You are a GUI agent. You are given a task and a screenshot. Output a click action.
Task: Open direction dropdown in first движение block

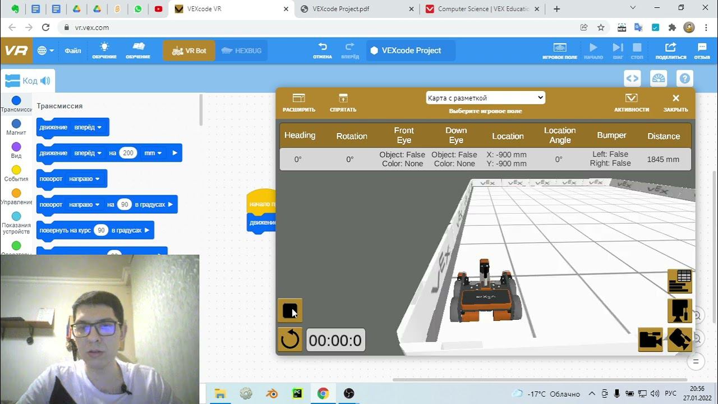88,127
